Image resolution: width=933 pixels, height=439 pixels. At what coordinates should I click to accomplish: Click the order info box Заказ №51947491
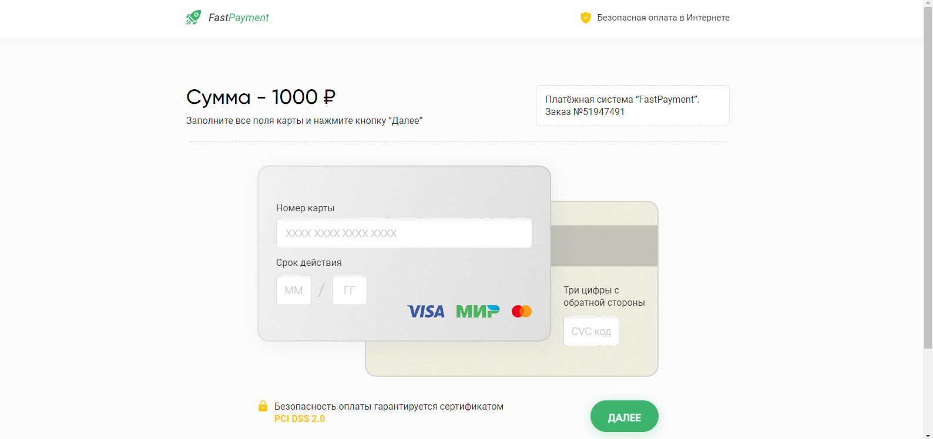click(x=633, y=106)
